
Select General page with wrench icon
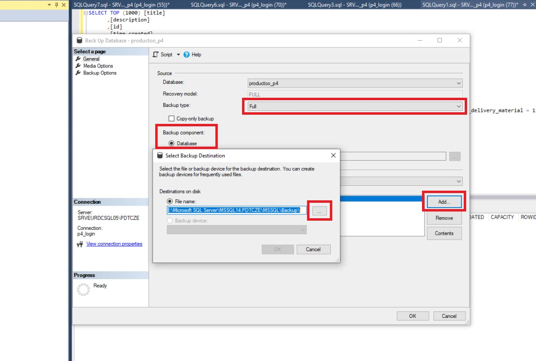coord(91,59)
